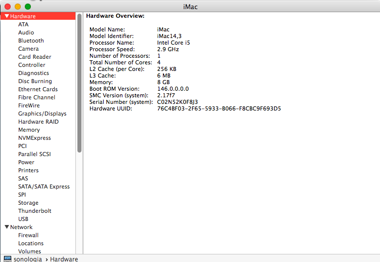Minimize window with yellow button
This screenshot has width=380, height=262.
[x=18, y=7]
